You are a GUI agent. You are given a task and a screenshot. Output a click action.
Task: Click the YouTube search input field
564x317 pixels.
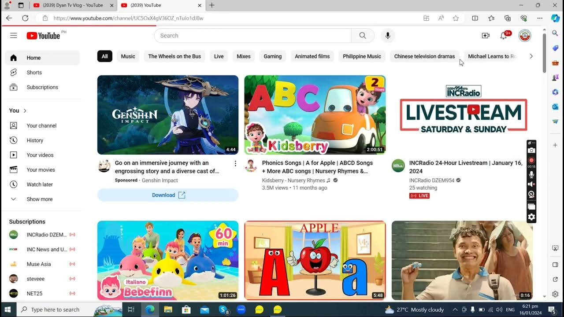point(253,36)
